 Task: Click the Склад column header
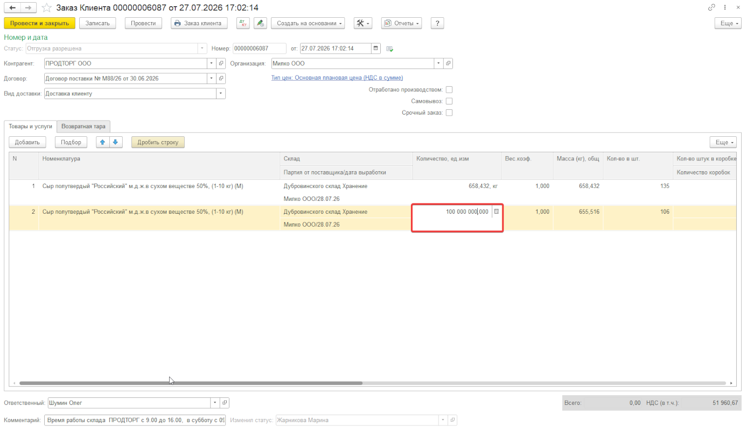[x=346, y=159]
